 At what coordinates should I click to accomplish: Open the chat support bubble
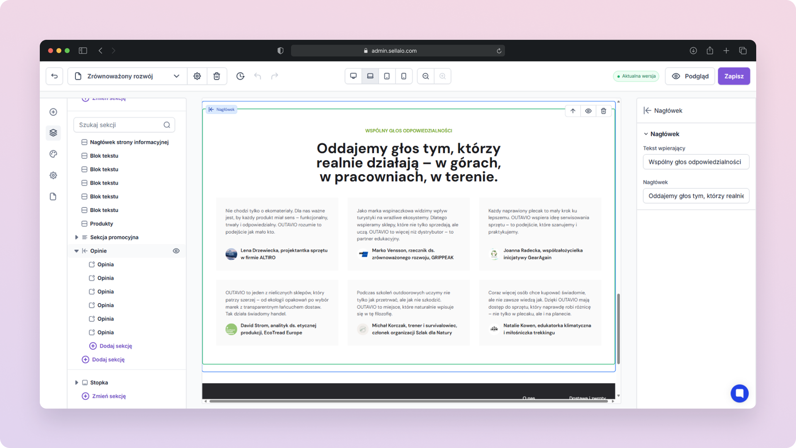(740, 393)
